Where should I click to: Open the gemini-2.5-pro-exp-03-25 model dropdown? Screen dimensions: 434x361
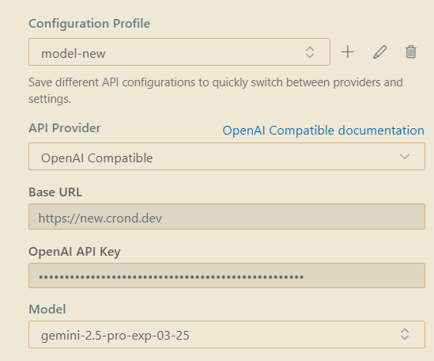227,334
